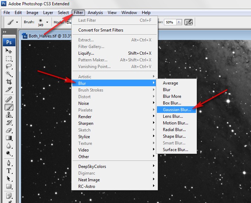Open the Analysis menu
The height and width of the screenshot is (203, 251).
point(95,13)
